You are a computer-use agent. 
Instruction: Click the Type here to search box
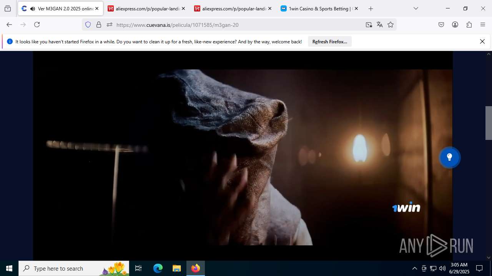(74, 268)
